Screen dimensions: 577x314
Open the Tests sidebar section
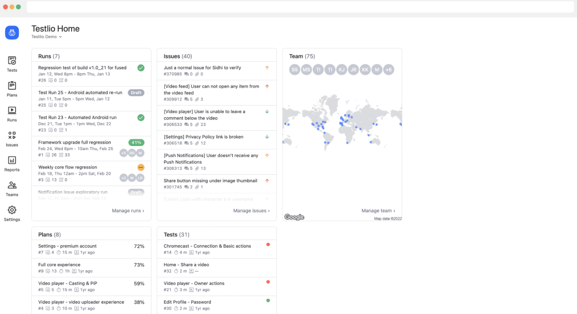[12, 64]
